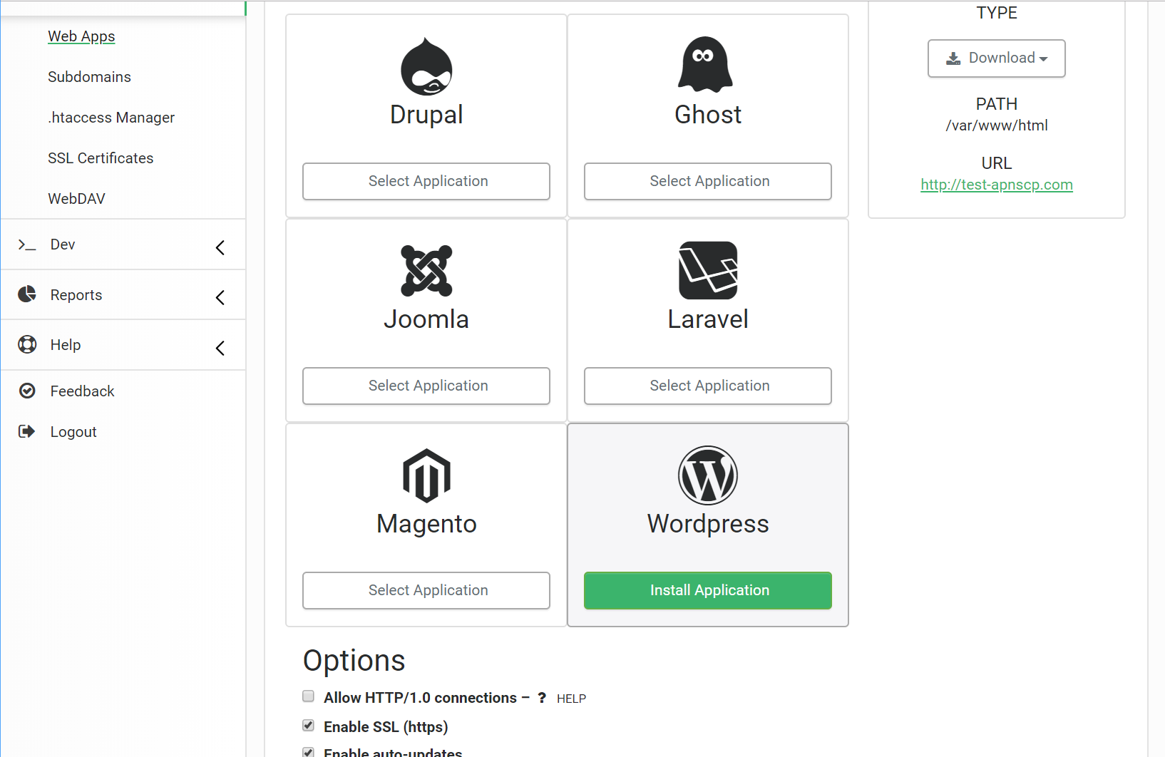Expand the Reports menu chevron

point(220,297)
